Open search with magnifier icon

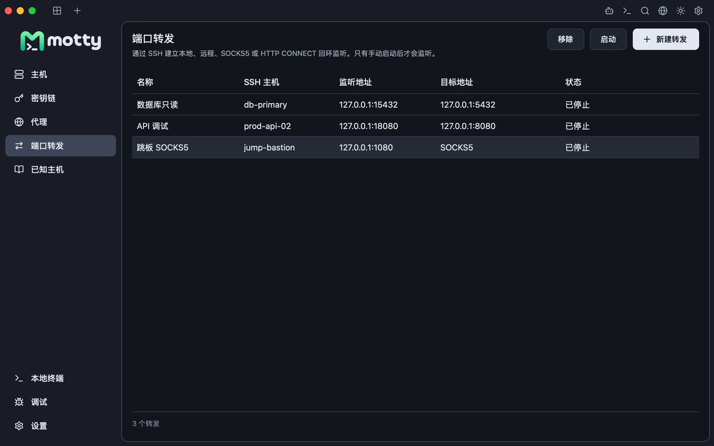645,11
